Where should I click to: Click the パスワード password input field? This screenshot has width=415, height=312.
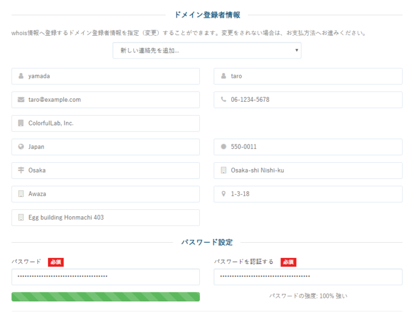[105, 277]
